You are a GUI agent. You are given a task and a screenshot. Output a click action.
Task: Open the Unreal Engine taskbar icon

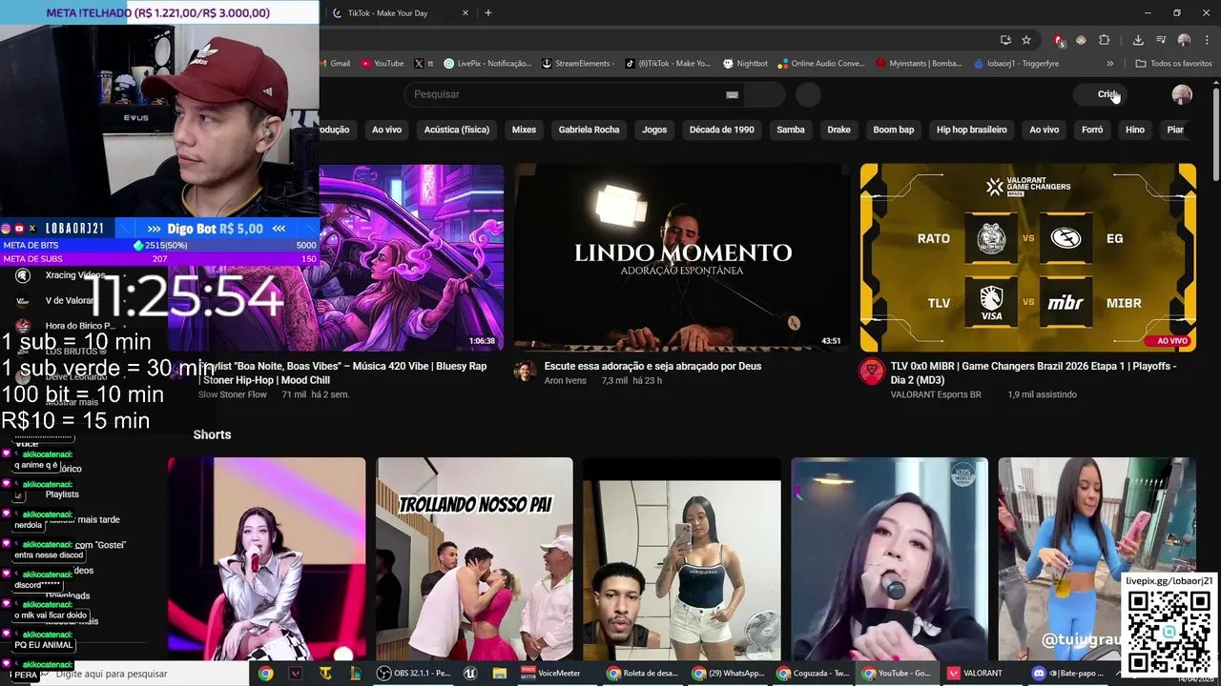pos(470,674)
